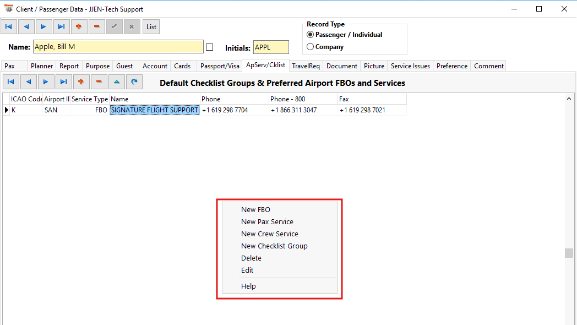Jump to last row in checklist toolbar
This screenshot has height=325, width=577.
click(x=63, y=82)
